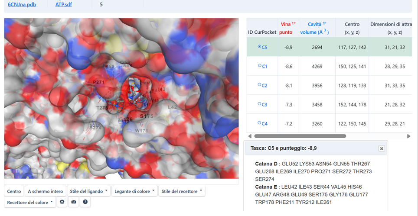Click cavity volume cell 4269
This screenshot has width=418, height=216.
[x=317, y=67]
